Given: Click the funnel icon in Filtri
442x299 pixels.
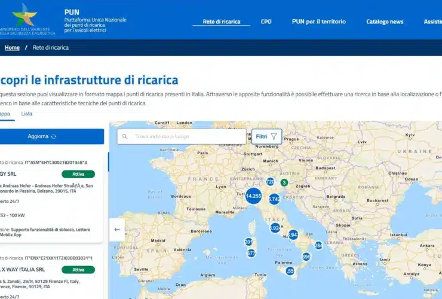Looking at the screenshot, I should coord(274,137).
